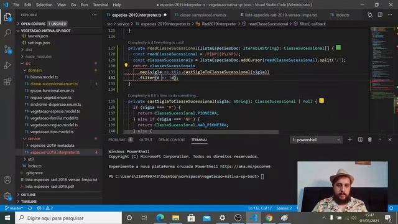Collapse the src folder
Viewport: 398px width, 224px height.
tap(27, 63)
